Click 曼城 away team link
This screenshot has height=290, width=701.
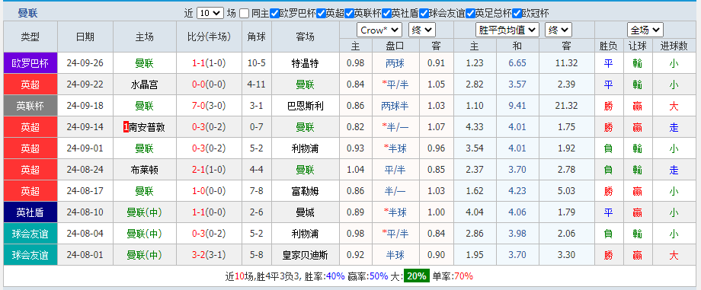tap(306, 212)
